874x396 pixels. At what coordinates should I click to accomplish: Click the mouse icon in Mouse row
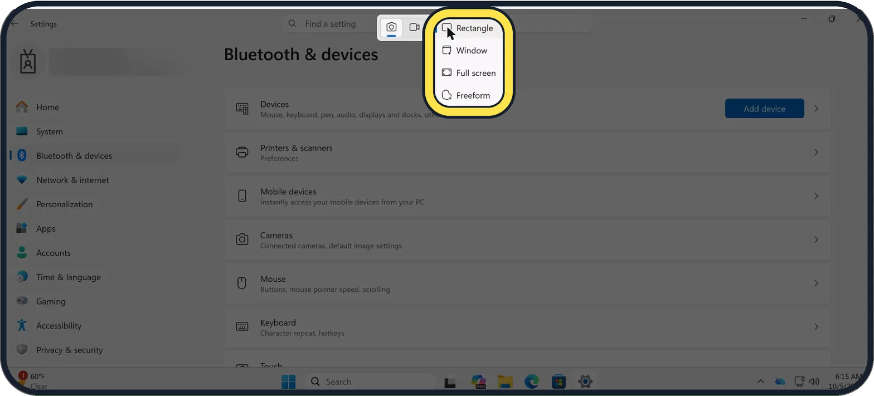pos(242,283)
